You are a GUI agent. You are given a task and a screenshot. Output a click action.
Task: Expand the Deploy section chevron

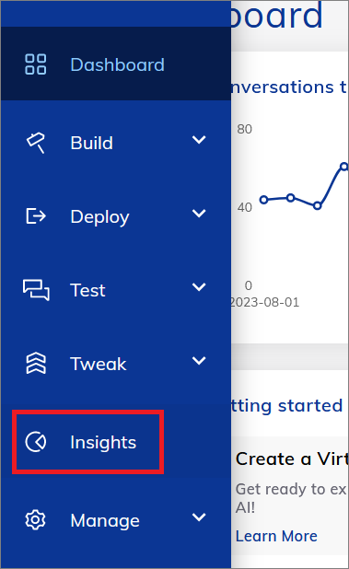click(x=199, y=214)
